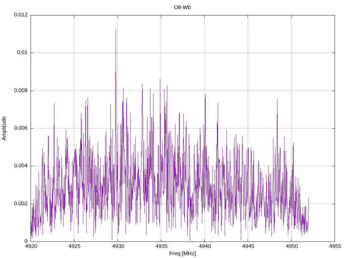The height and width of the screenshot is (258, 344).
Task: Click the 4925 x-axis tick label
Action: (74, 246)
